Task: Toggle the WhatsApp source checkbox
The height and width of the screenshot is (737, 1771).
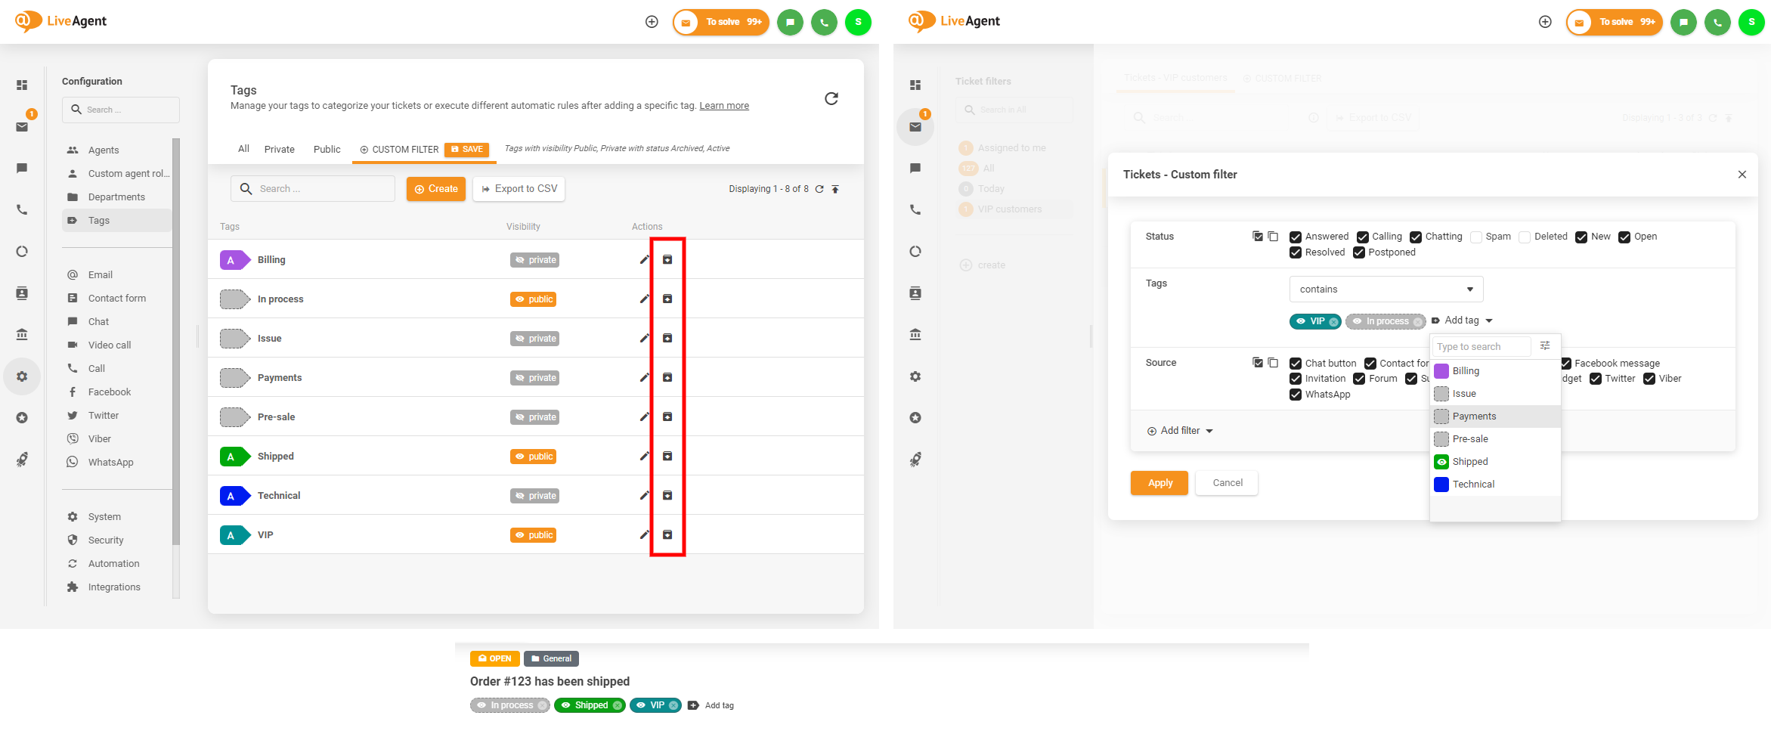Action: tap(1296, 395)
